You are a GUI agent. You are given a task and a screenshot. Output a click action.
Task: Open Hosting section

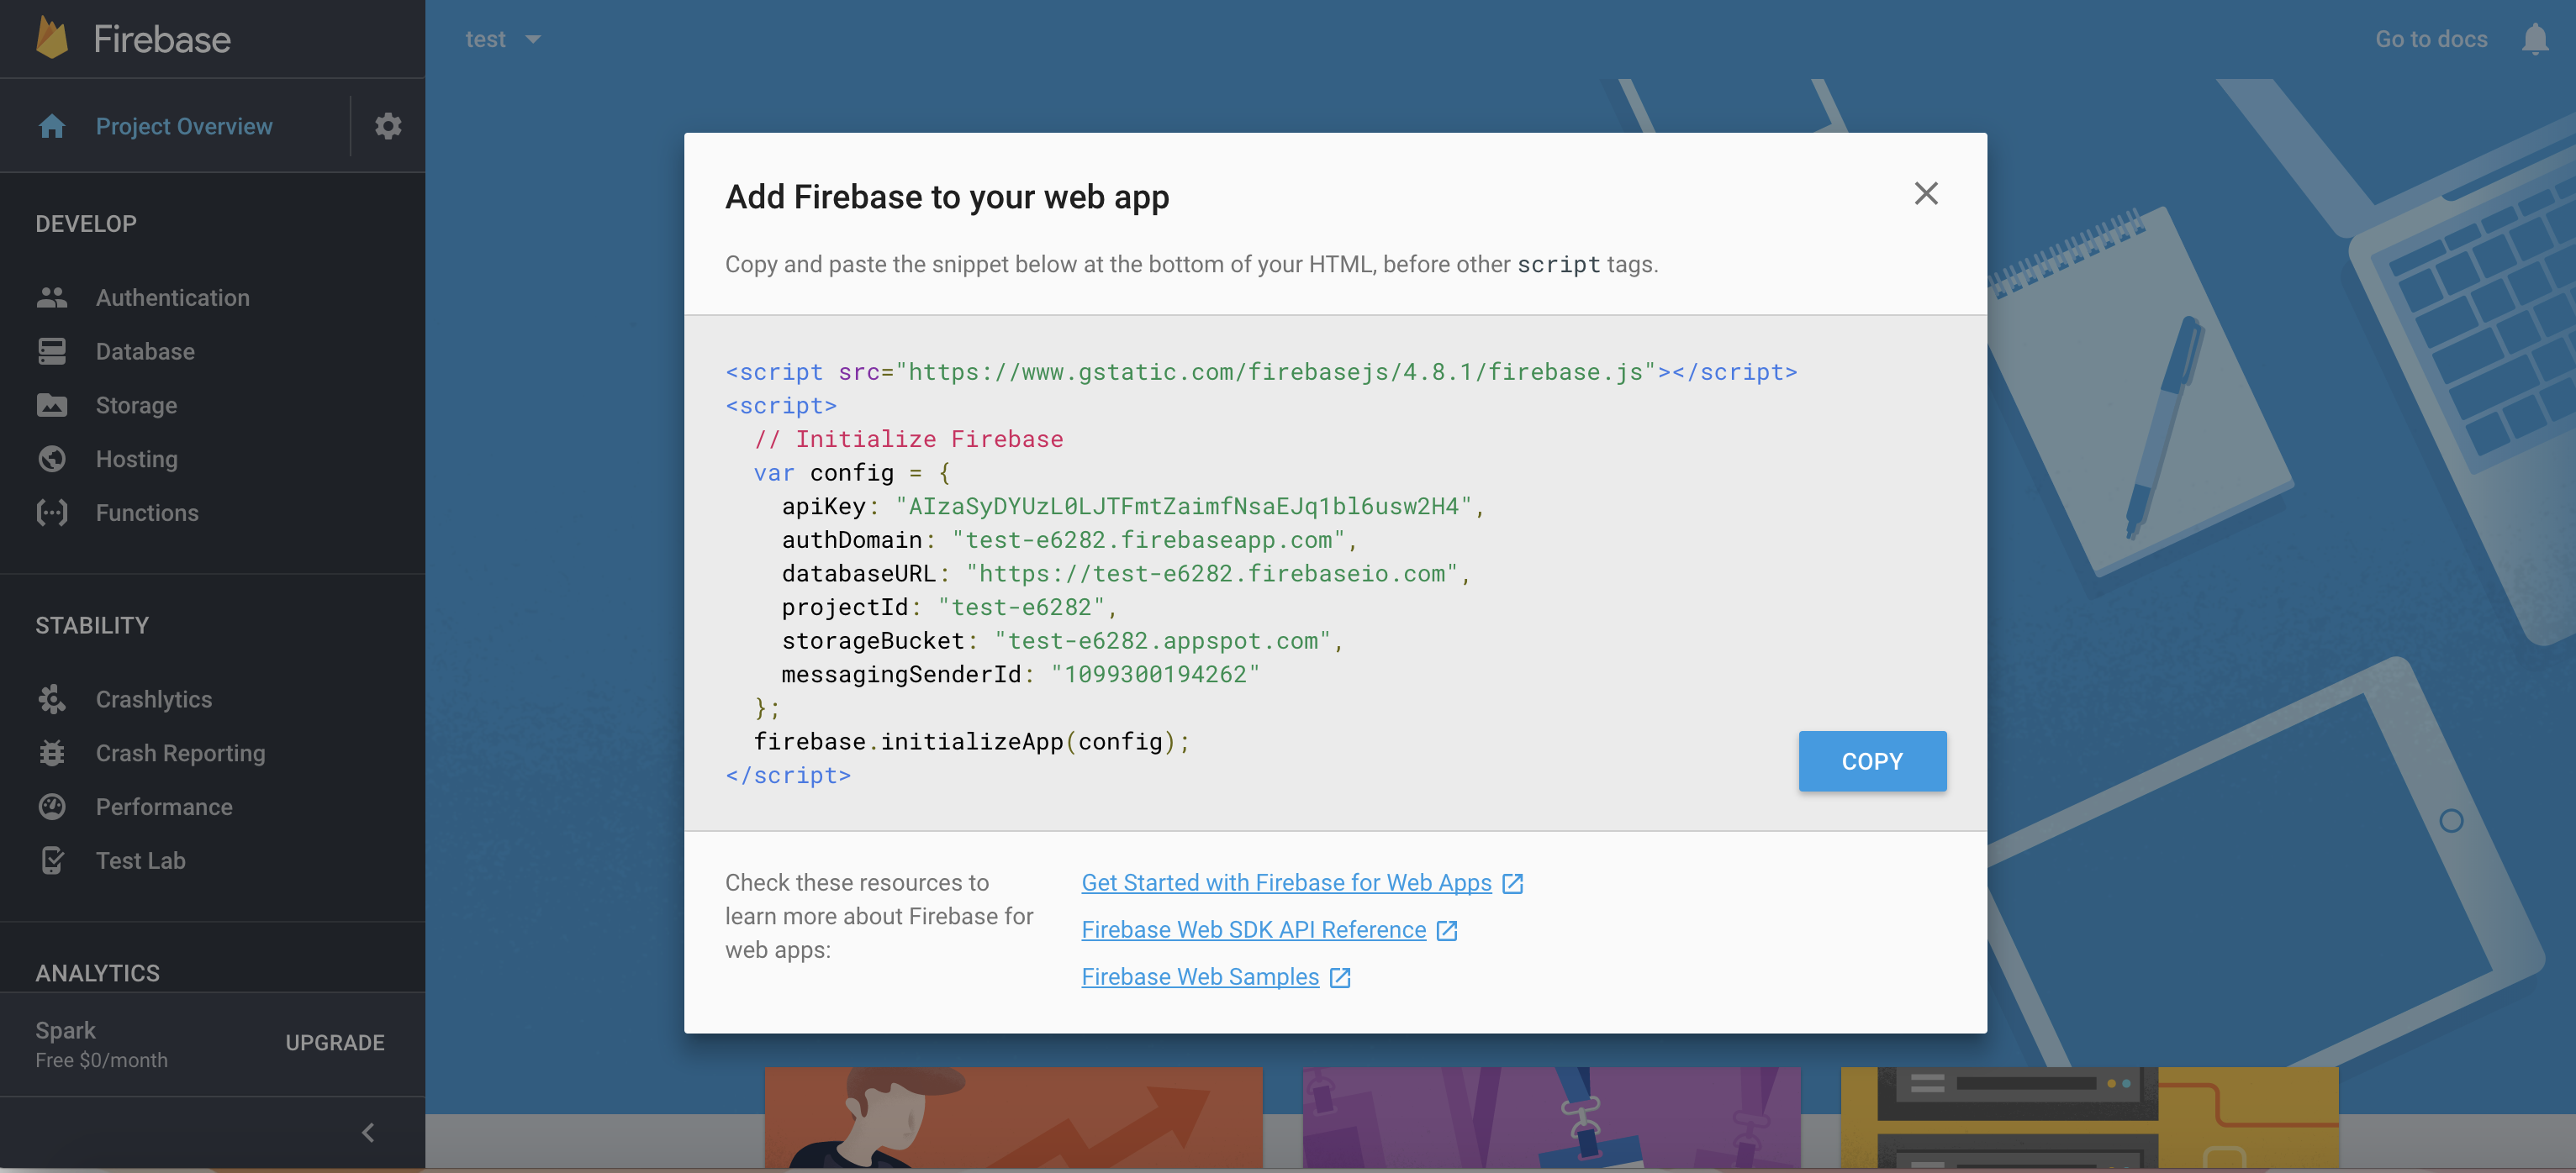(x=137, y=459)
